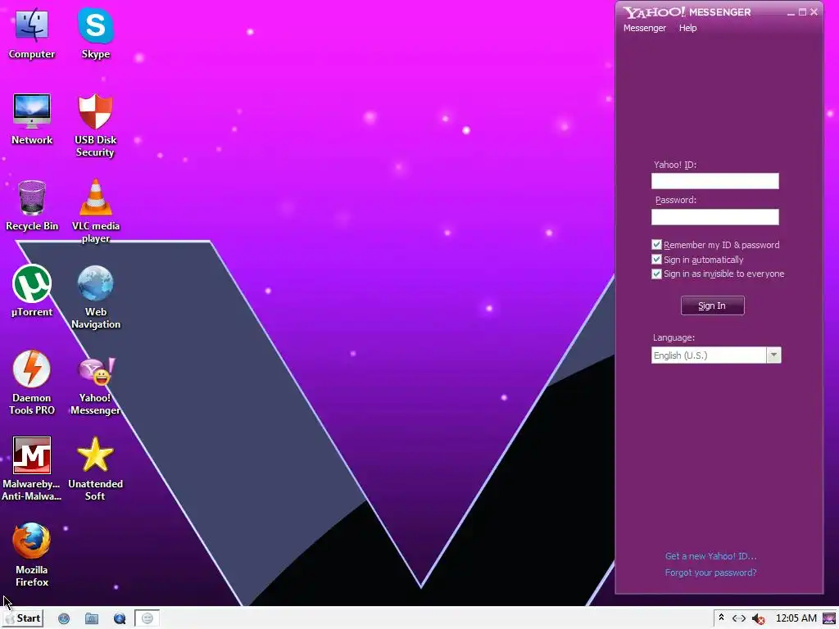Click the magnifier globe quick-launch taskbar icon
Screen dimensions: 839x629
(120, 619)
